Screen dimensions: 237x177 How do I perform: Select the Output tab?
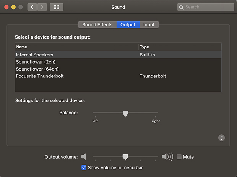pos(128,25)
